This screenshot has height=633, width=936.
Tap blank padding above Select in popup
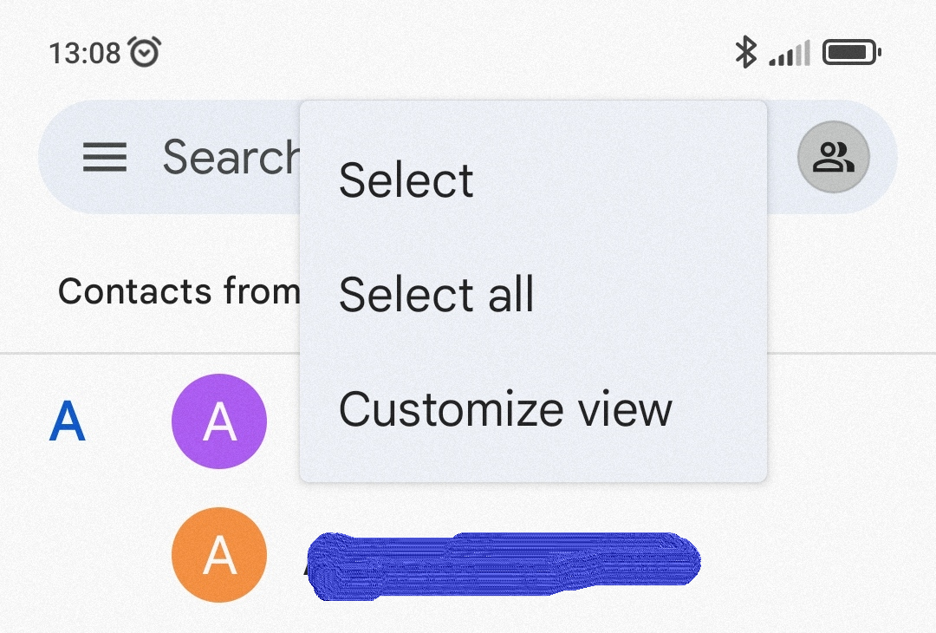533,121
